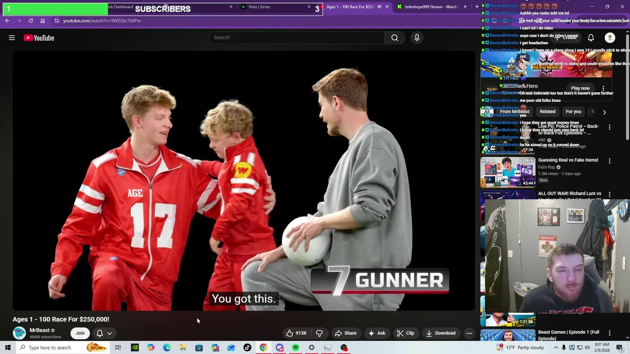Open browser home page icon
630x354 pixels.
[42, 21]
